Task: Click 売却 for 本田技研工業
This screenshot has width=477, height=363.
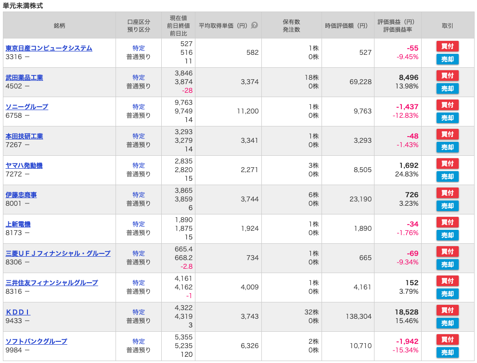Action: point(448,147)
